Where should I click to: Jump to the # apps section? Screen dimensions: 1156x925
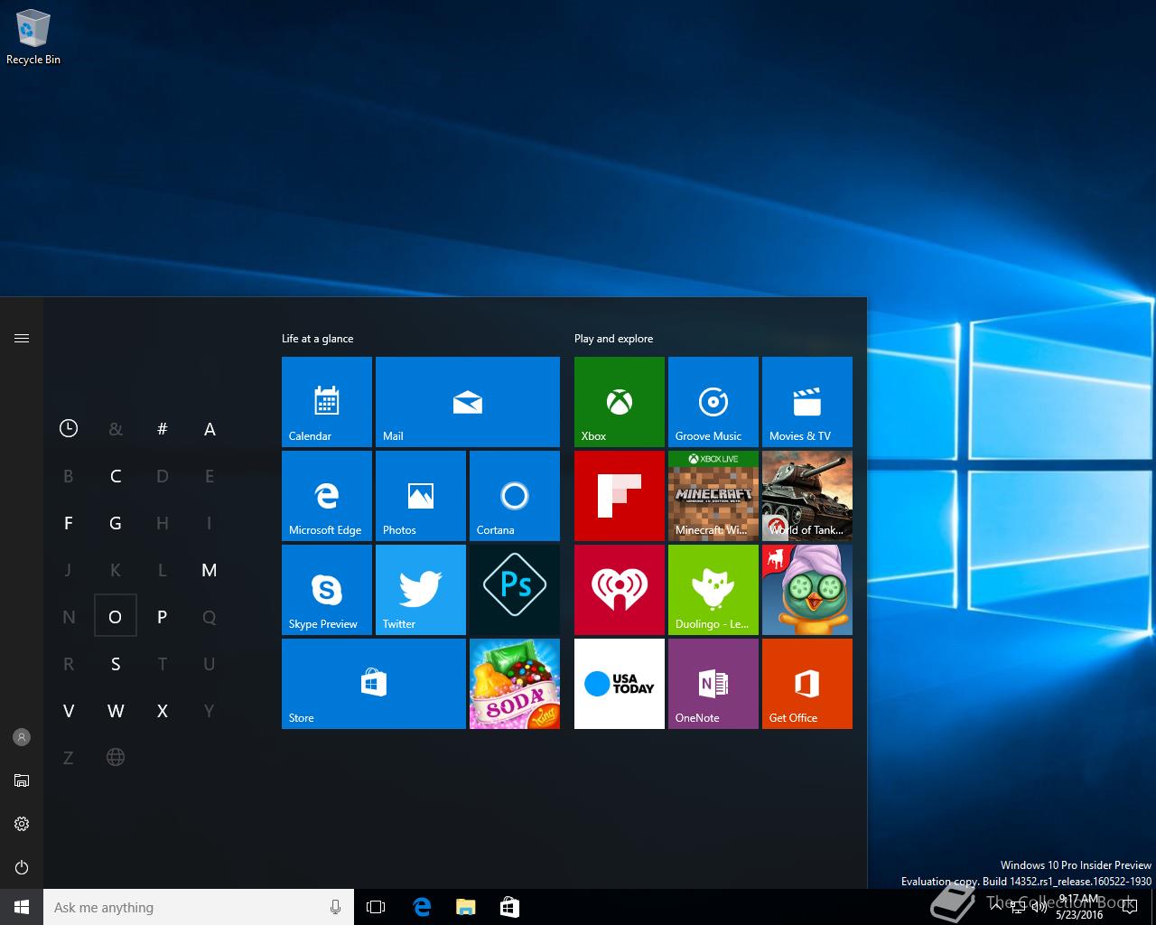coord(163,429)
